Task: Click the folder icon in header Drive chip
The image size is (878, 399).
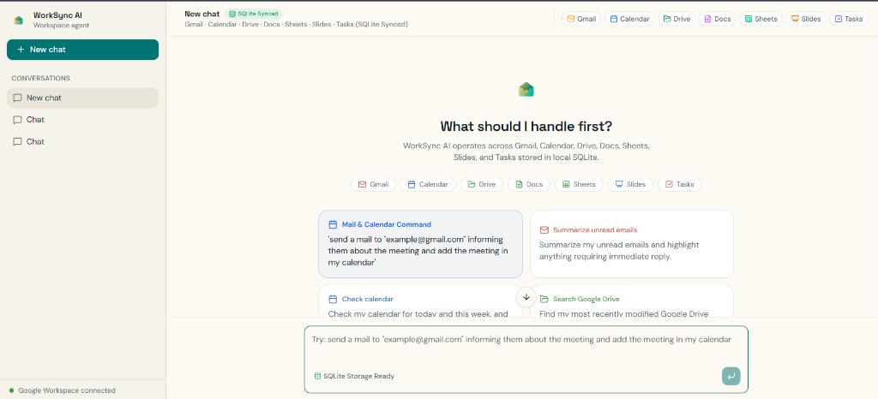Action: pyautogui.click(x=667, y=19)
